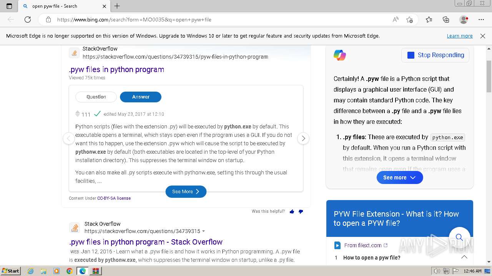Click the address bar URL
This screenshot has height=276, width=492.
[134, 20]
